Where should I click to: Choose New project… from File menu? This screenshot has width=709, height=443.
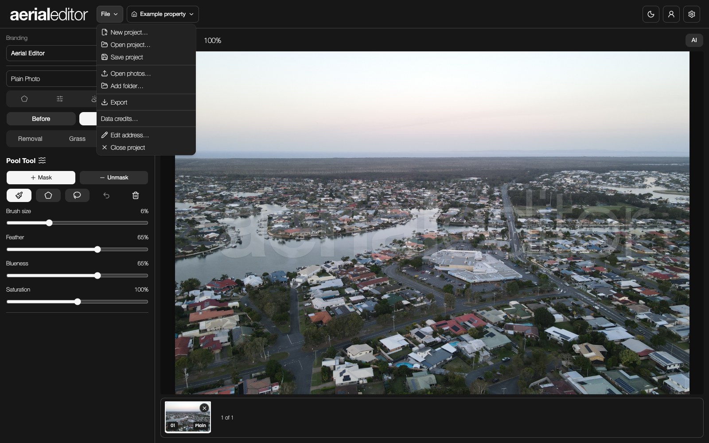146,32
